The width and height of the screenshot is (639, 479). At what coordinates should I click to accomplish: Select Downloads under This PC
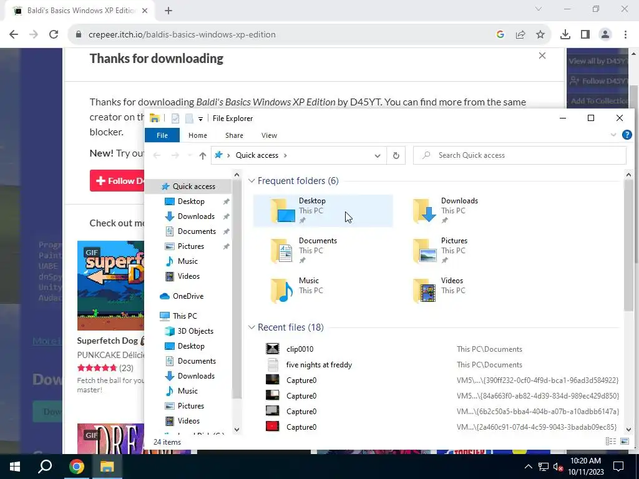pyautogui.click(x=195, y=376)
